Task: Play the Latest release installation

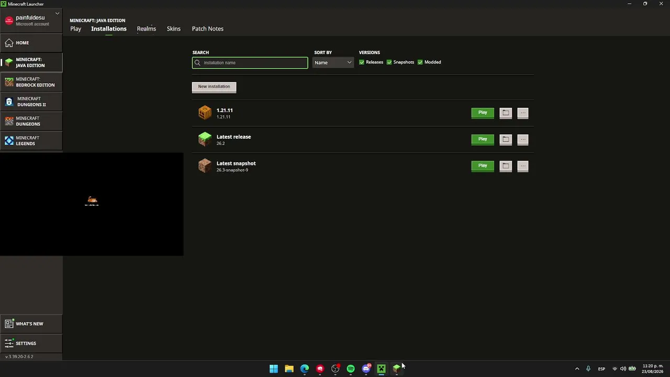Action: 483,139
